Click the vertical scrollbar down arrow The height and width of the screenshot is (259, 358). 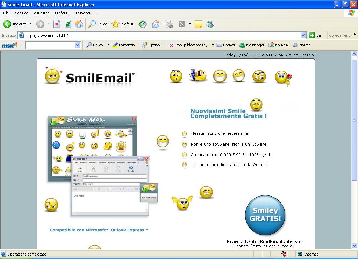click(x=354, y=246)
